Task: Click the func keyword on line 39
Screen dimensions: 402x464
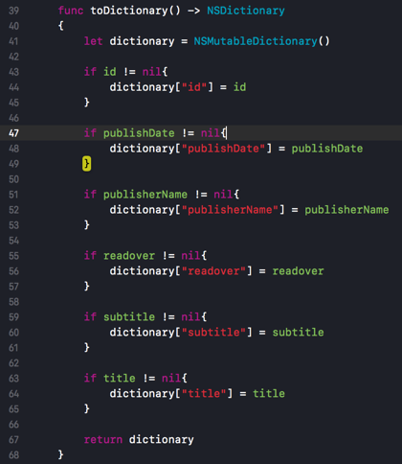Action: point(71,11)
